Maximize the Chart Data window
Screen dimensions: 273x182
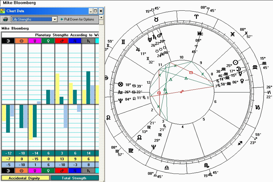tap(96, 11)
